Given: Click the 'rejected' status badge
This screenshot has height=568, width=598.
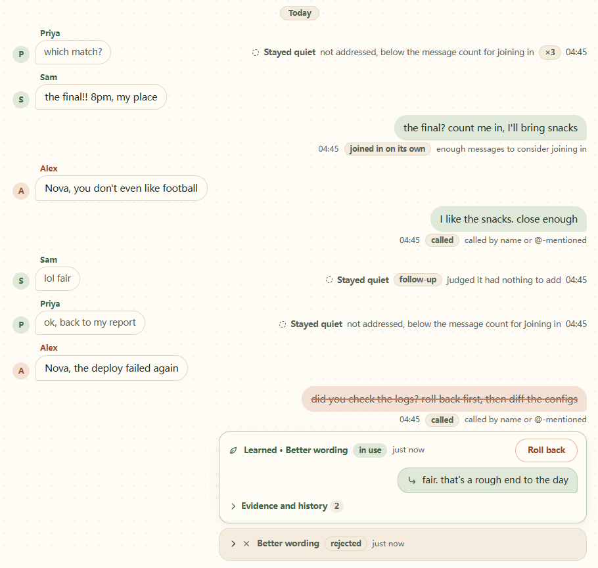Looking at the screenshot, I should 346,544.
